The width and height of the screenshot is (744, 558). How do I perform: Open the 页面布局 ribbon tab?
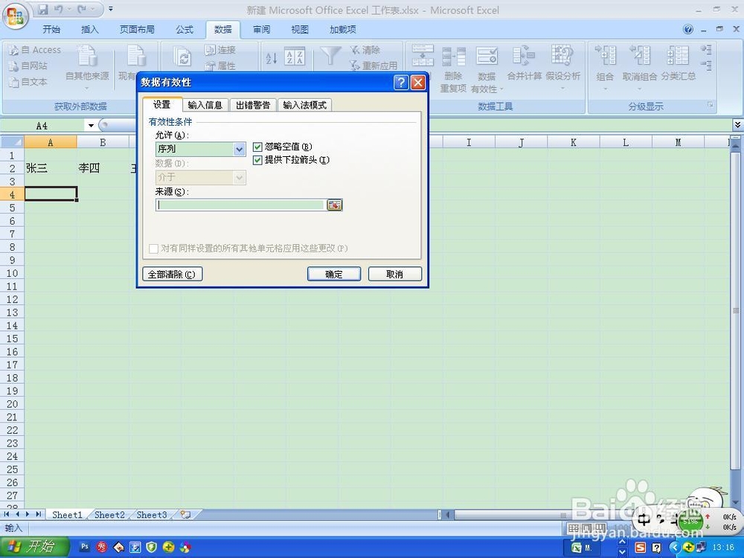click(x=137, y=30)
